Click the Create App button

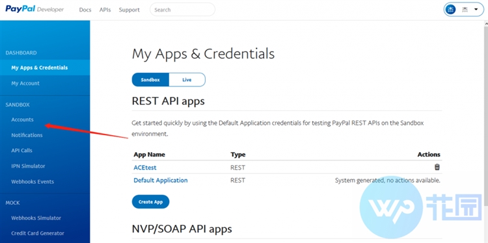pyautogui.click(x=151, y=202)
